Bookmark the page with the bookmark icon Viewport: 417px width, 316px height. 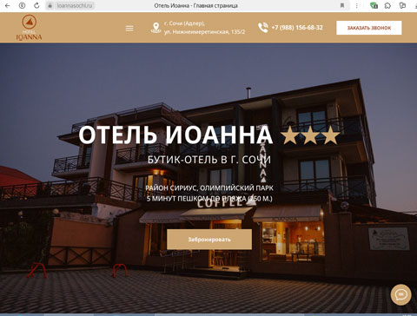[342, 5]
